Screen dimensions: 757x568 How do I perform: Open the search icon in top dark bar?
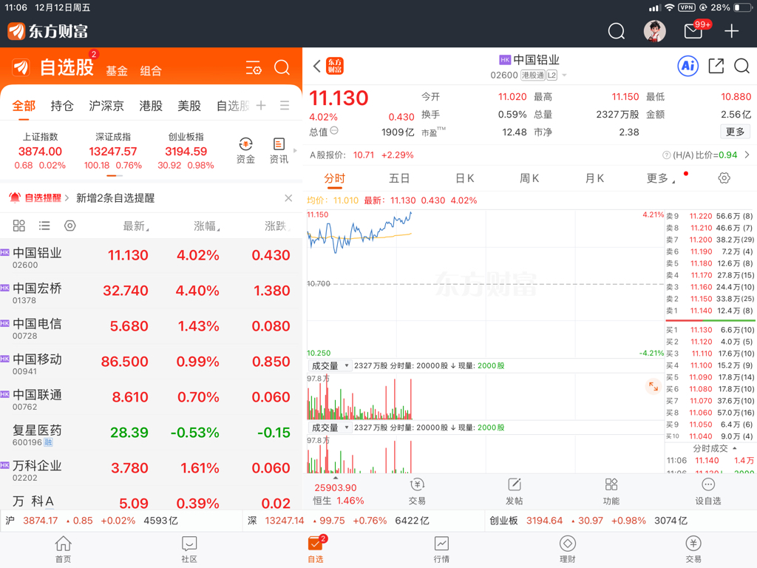(616, 31)
